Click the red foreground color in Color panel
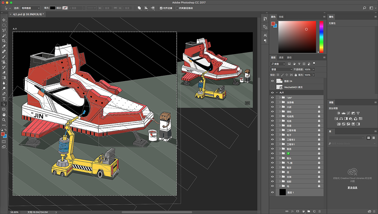The height and width of the screenshot is (214, 378). tap(273, 24)
